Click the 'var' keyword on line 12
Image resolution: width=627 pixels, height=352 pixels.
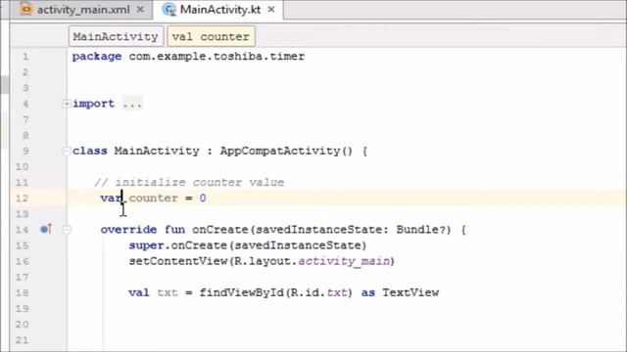tap(111, 198)
